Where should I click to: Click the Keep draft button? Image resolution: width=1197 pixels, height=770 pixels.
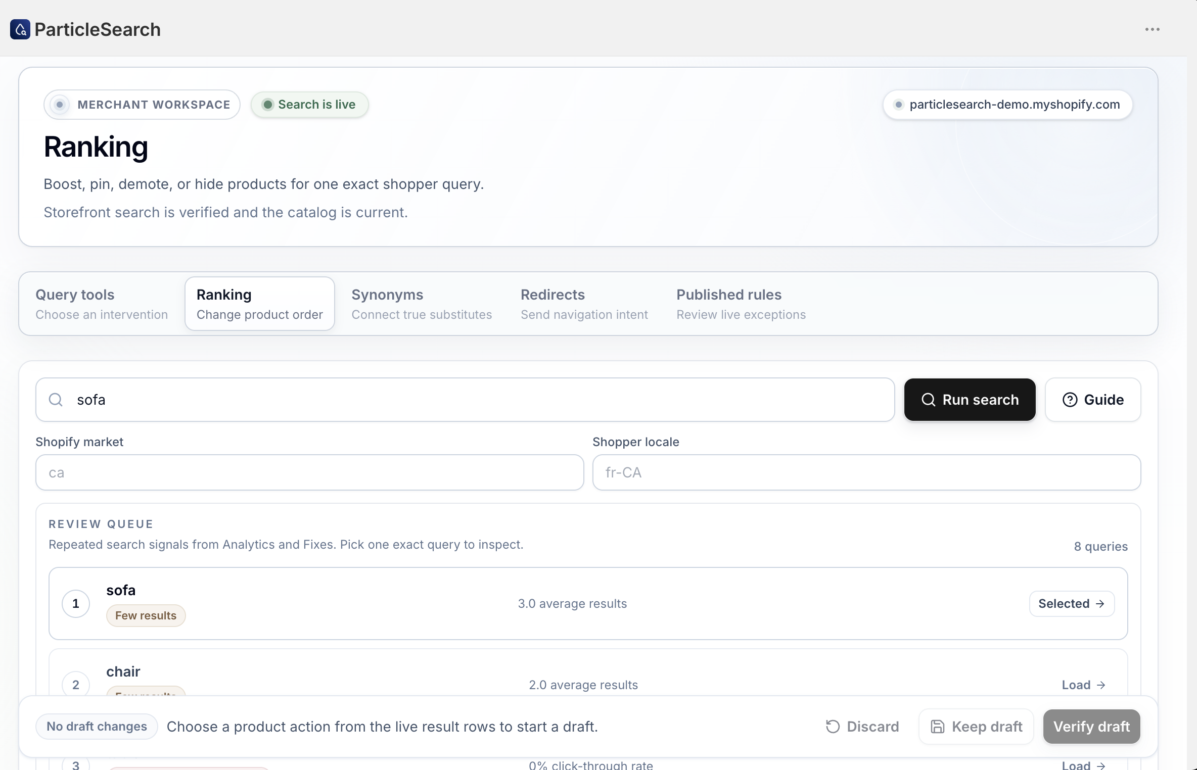(976, 727)
